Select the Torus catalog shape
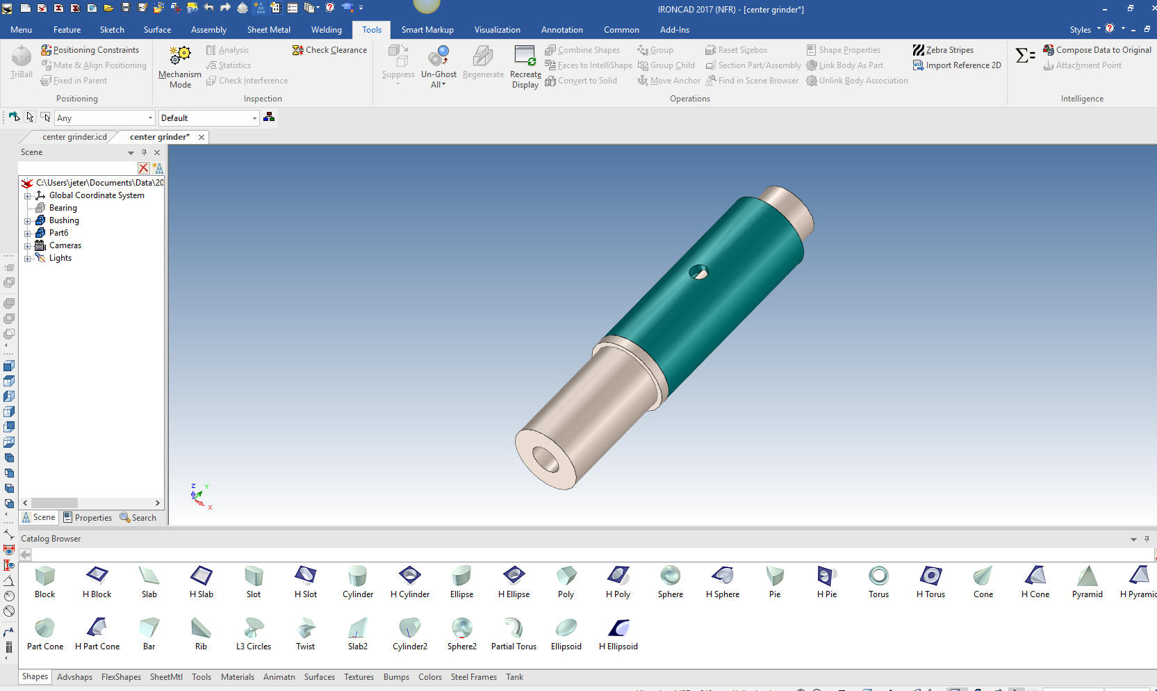Viewport: 1157px width, 691px height. point(879,582)
